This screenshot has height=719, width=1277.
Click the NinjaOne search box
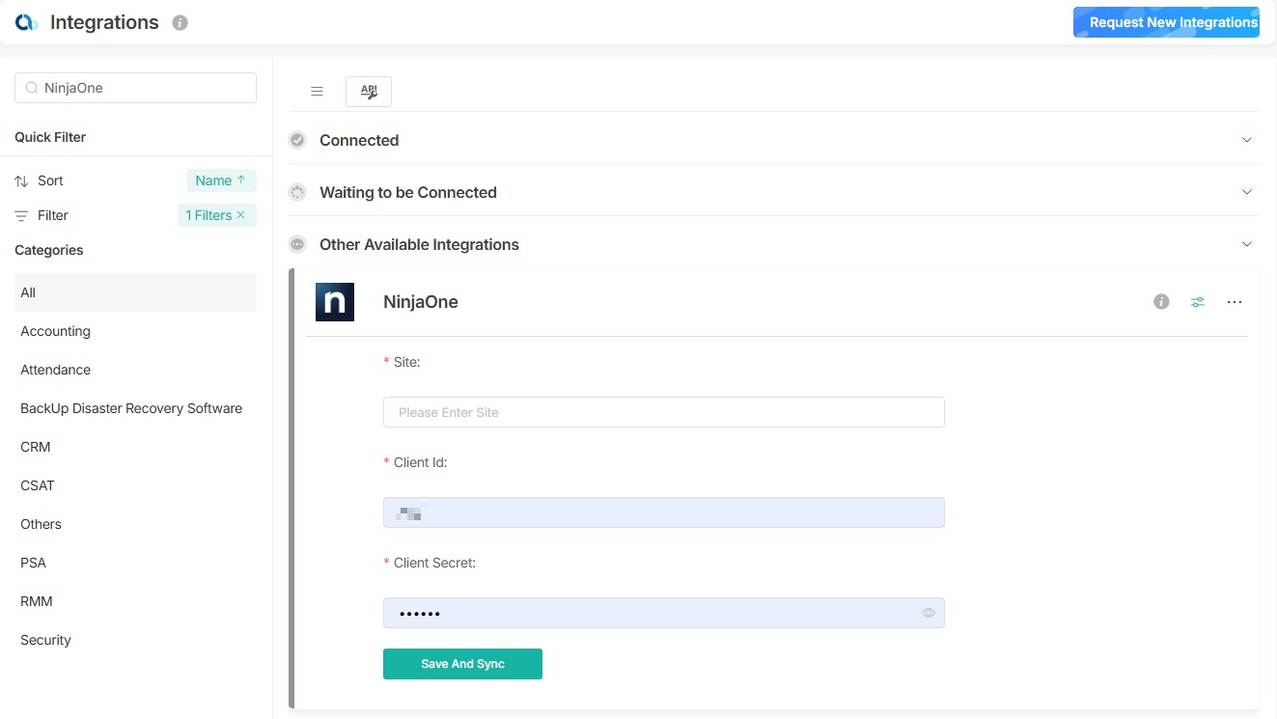click(145, 88)
